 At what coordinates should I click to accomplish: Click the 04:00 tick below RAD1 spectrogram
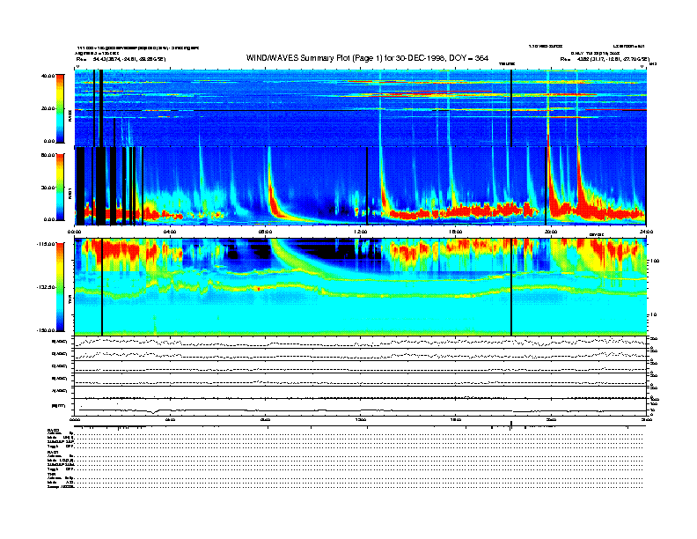coord(170,232)
